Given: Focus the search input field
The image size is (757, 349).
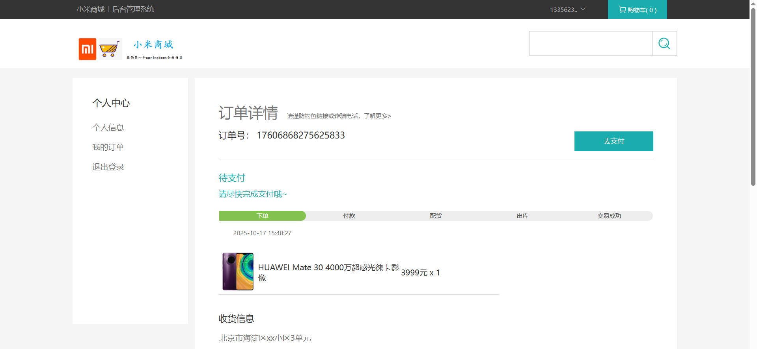Looking at the screenshot, I should click(x=590, y=43).
